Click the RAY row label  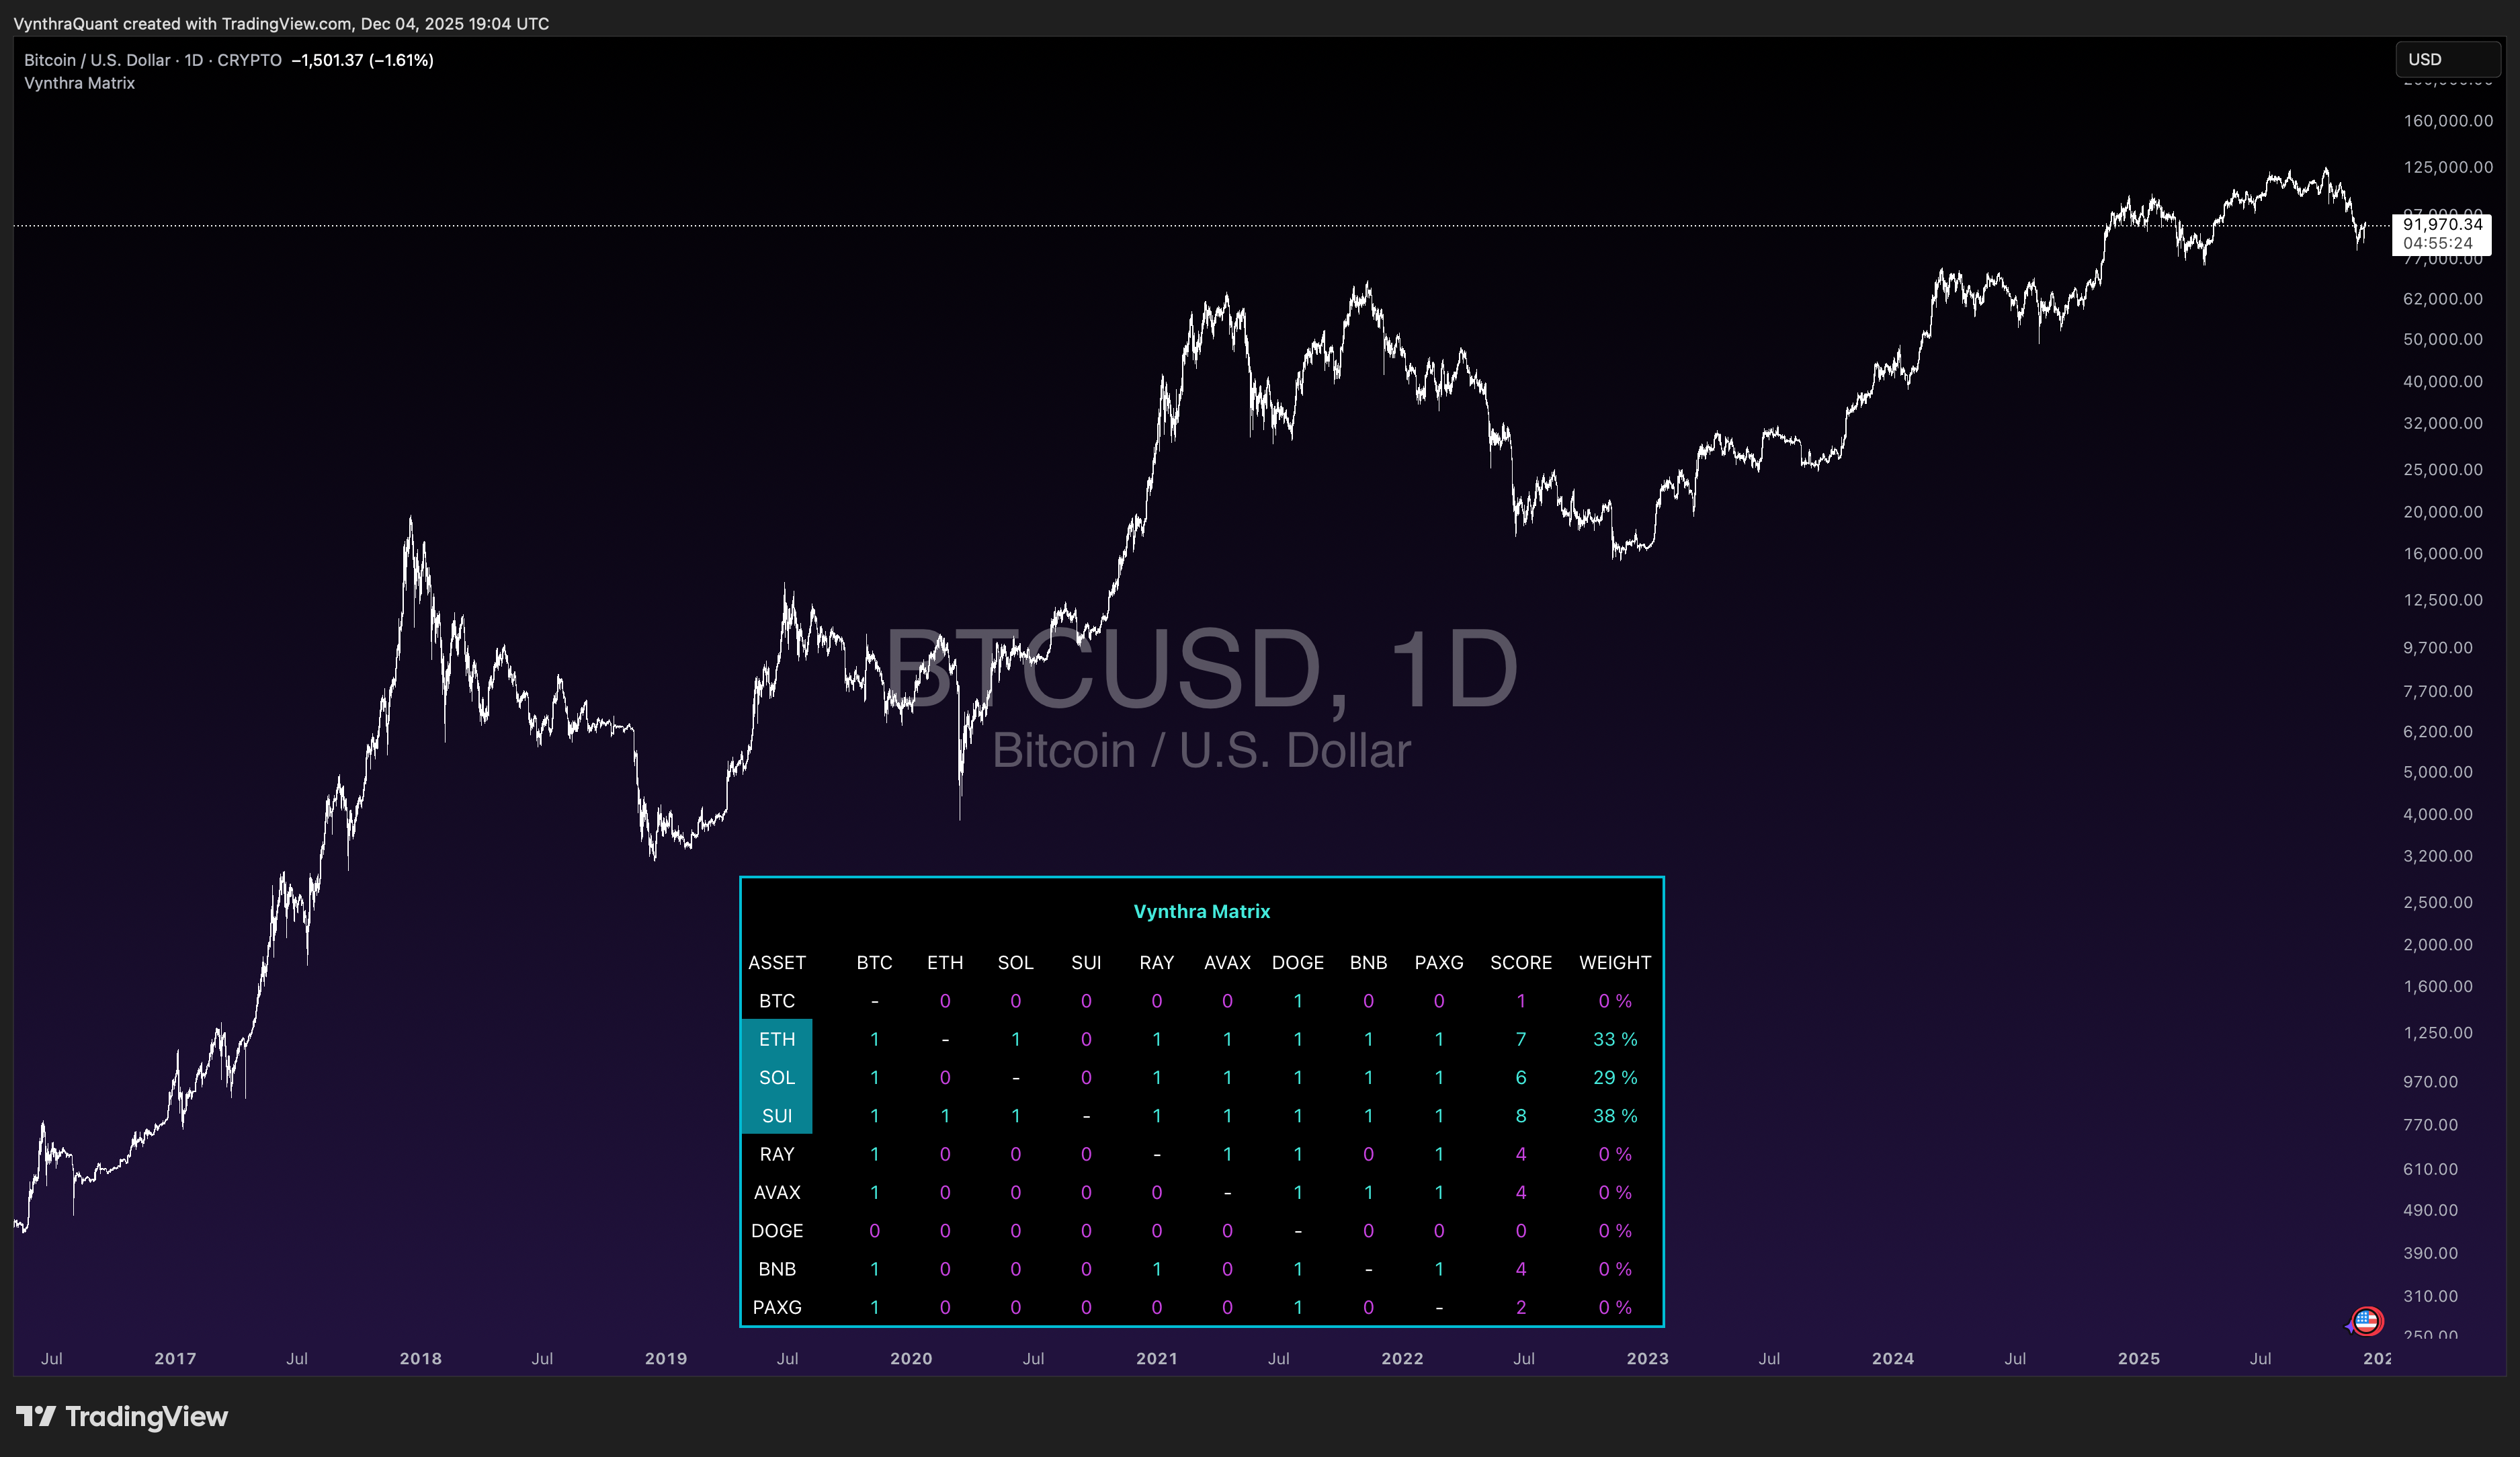pyautogui.click(x=777, y=1154)
